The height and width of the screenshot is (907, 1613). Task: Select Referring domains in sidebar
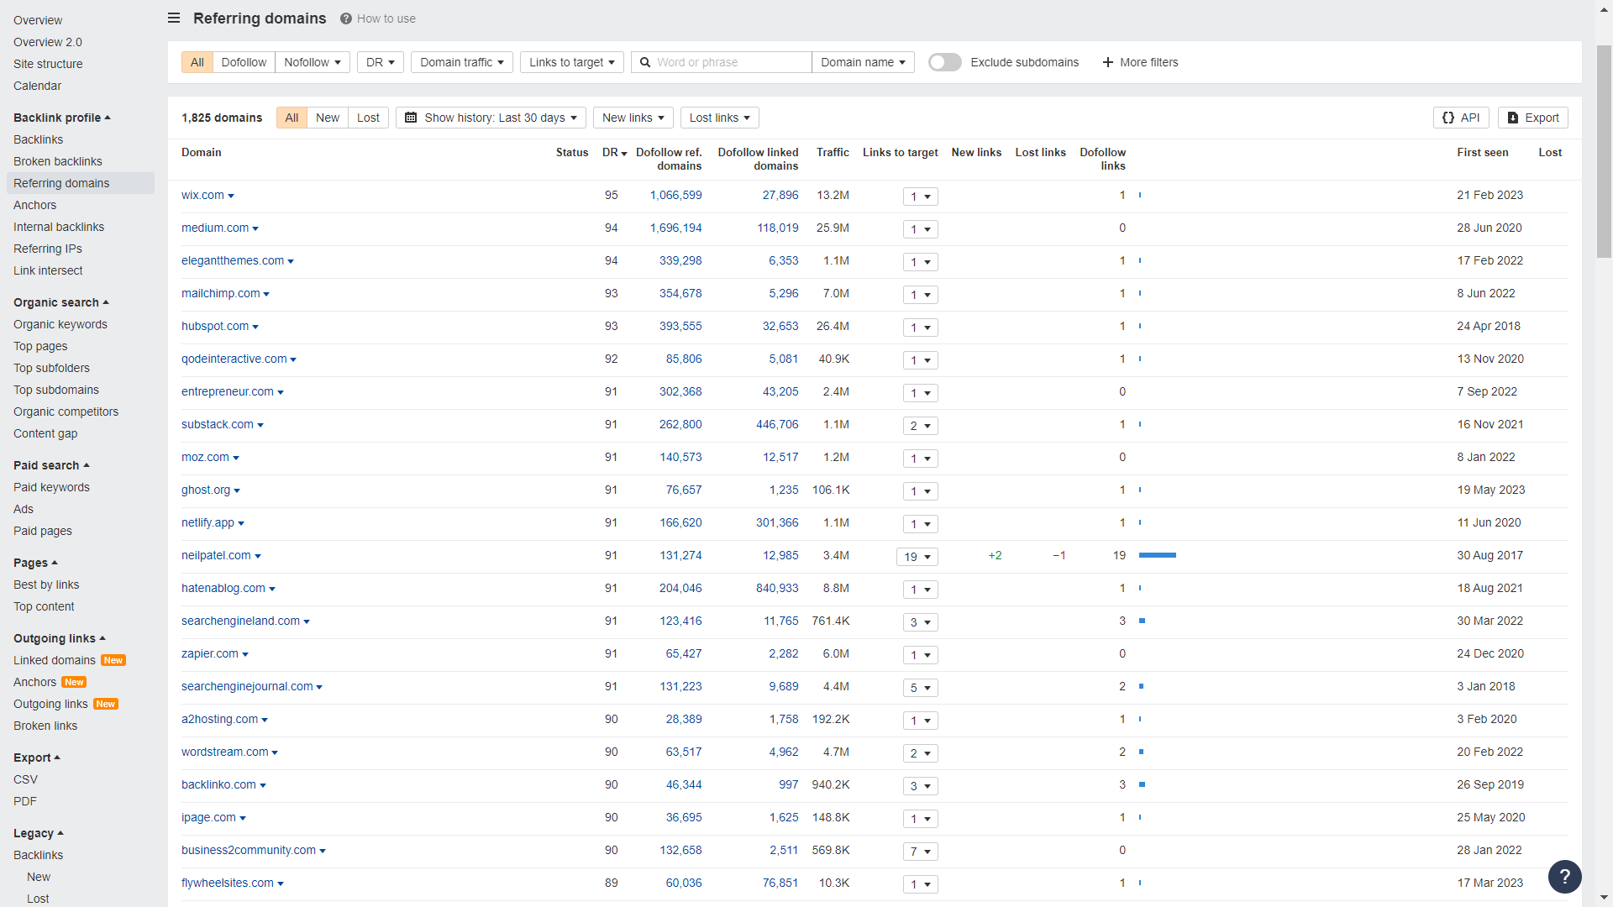[x=81, y=183]
